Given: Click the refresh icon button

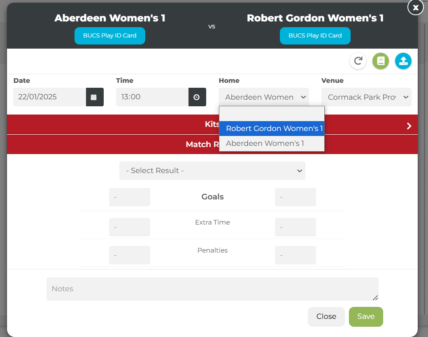Looking at the screenshot, I should (358, 61).
